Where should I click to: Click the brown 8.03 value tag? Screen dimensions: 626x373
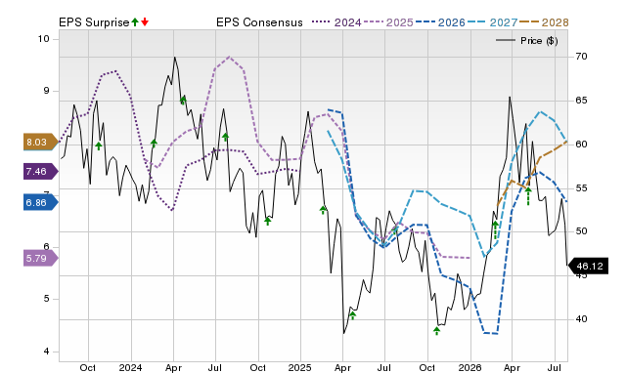point(40,142)
